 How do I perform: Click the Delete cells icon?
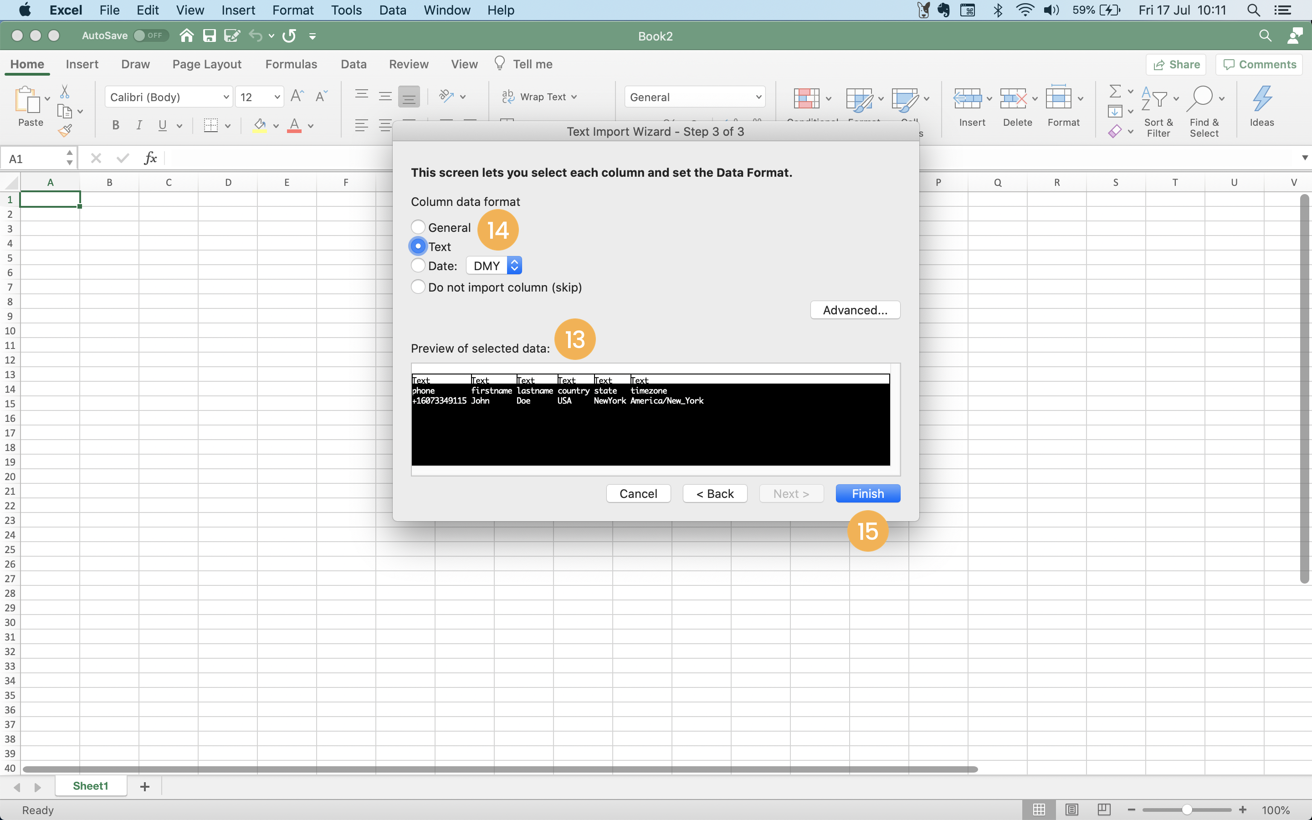tap(1013, 99)
